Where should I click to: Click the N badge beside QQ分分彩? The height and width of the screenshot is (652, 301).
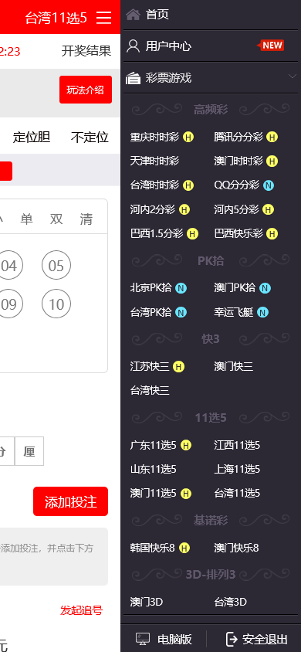[x=269, y=185]
